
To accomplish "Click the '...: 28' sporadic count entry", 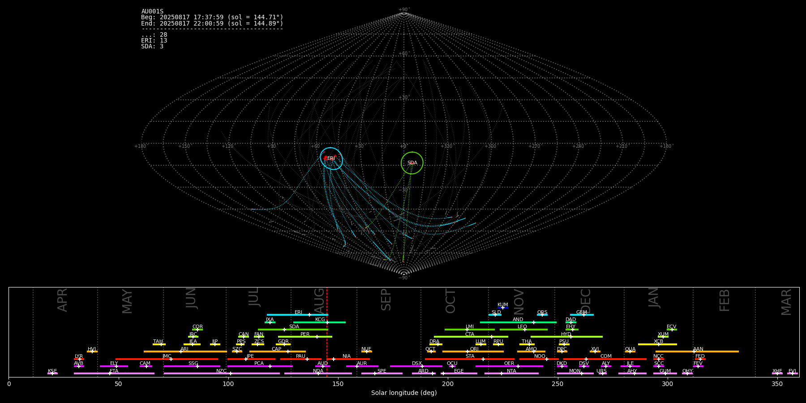I will click(x=154, y=35).
